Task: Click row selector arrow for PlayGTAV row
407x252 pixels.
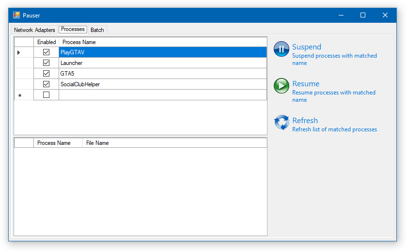Action: (24, 52)
